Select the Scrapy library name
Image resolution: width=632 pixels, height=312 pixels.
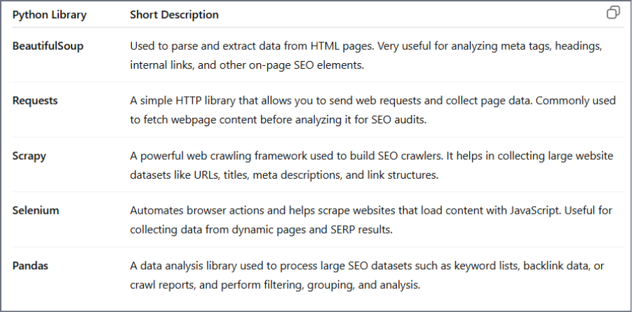click(29, 156)
